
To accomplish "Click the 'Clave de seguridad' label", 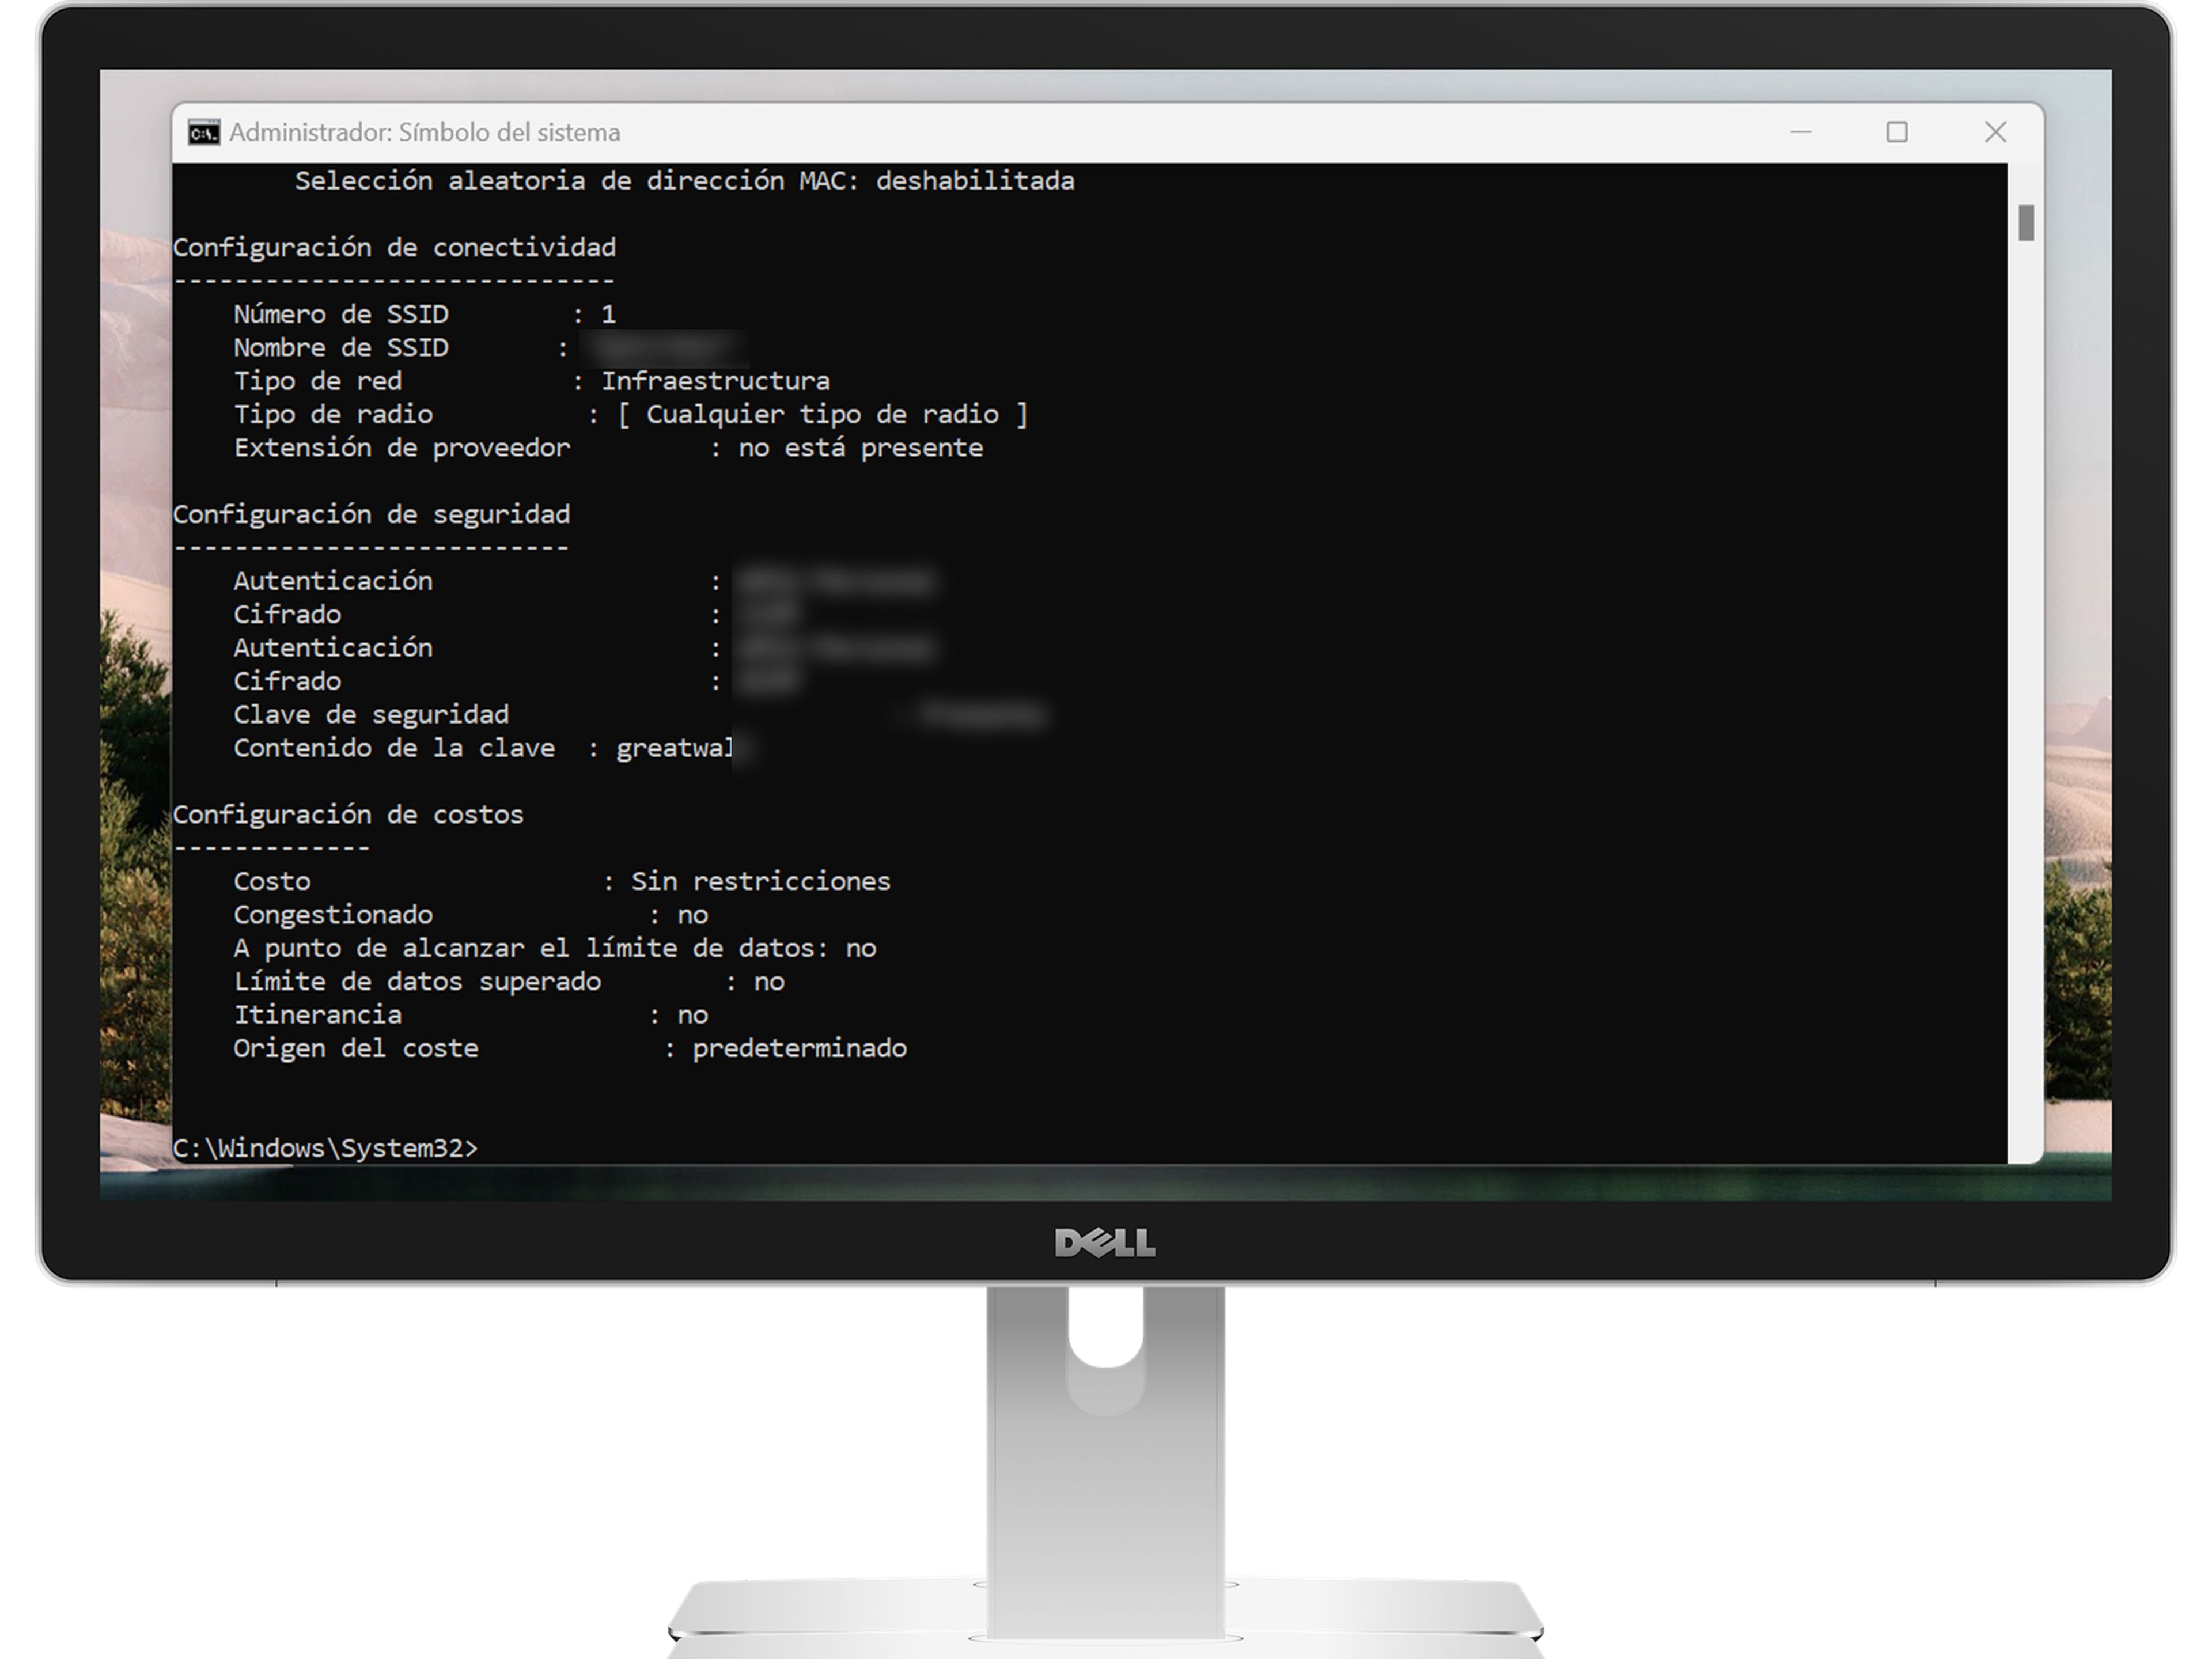I will (x=371, y=715).
